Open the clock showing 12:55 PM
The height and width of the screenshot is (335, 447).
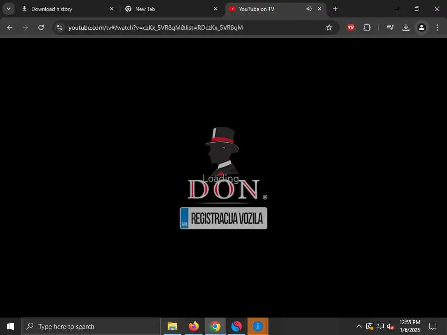(409, 326)
